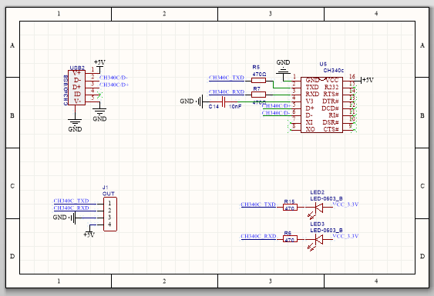
Task: Click the LED-0603_B comment under LED3 designator
Action: [327, 231]
